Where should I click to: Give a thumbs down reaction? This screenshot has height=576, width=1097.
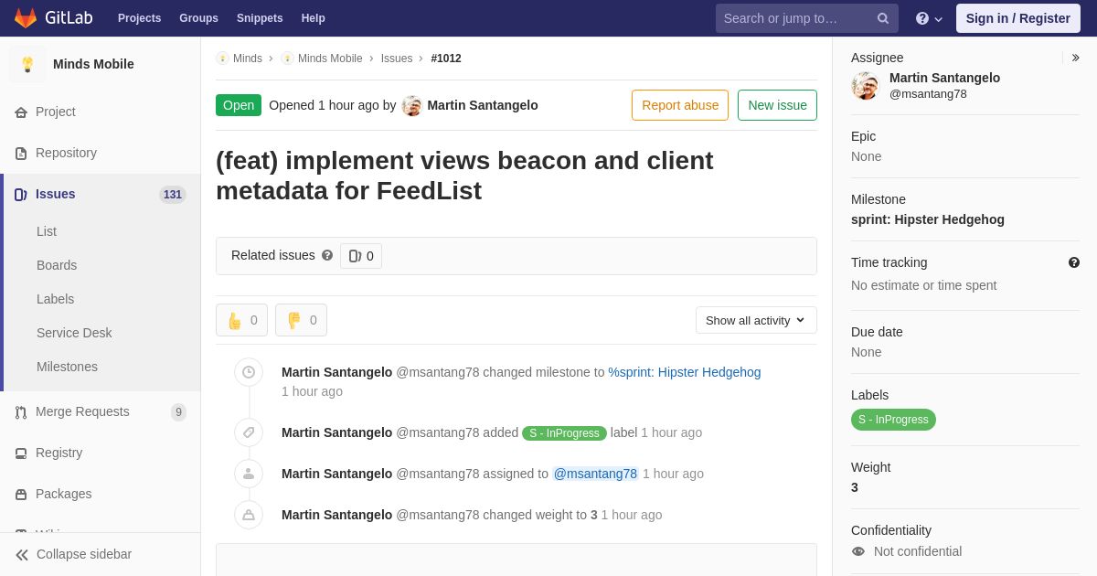pos(301,320)
